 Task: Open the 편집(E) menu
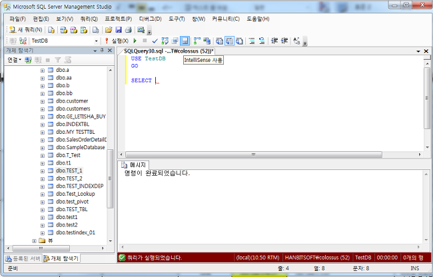click(x=41, y=19)
